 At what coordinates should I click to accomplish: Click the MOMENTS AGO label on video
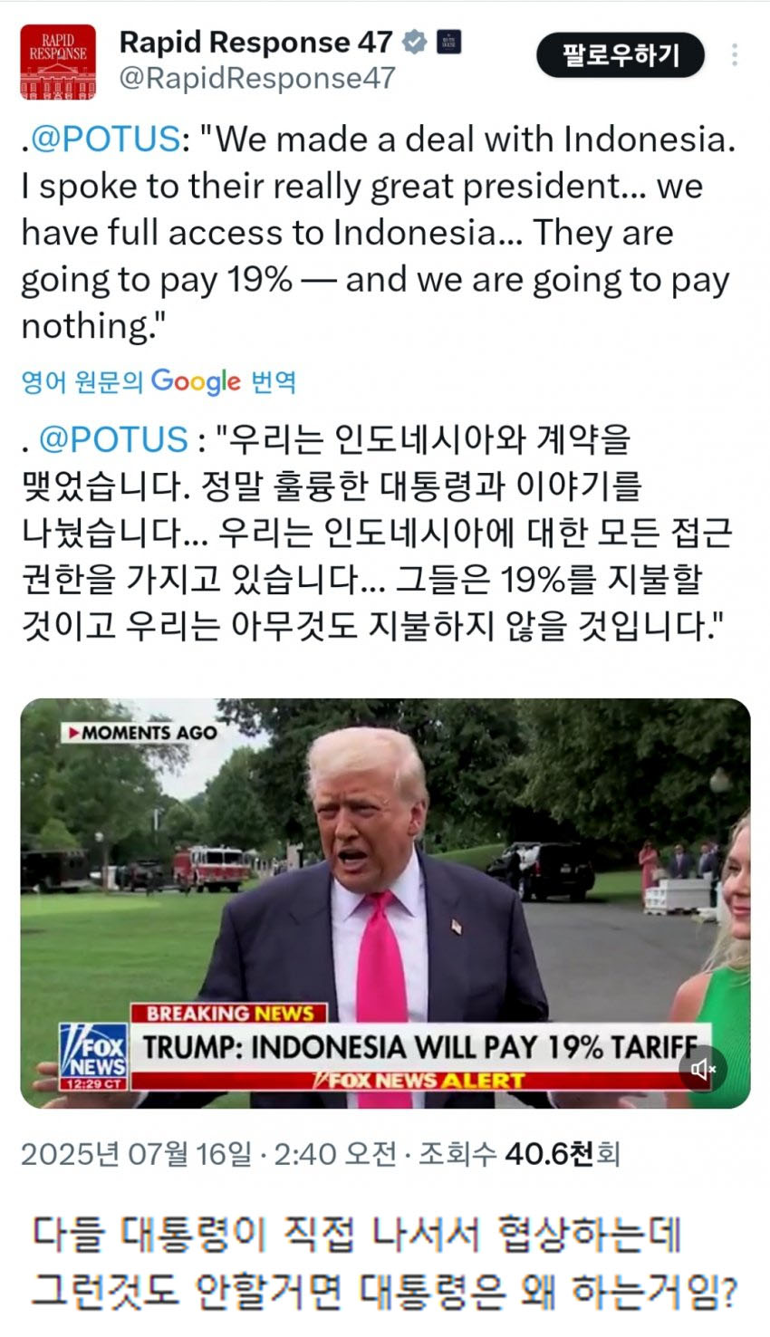(x=142, y=733)
